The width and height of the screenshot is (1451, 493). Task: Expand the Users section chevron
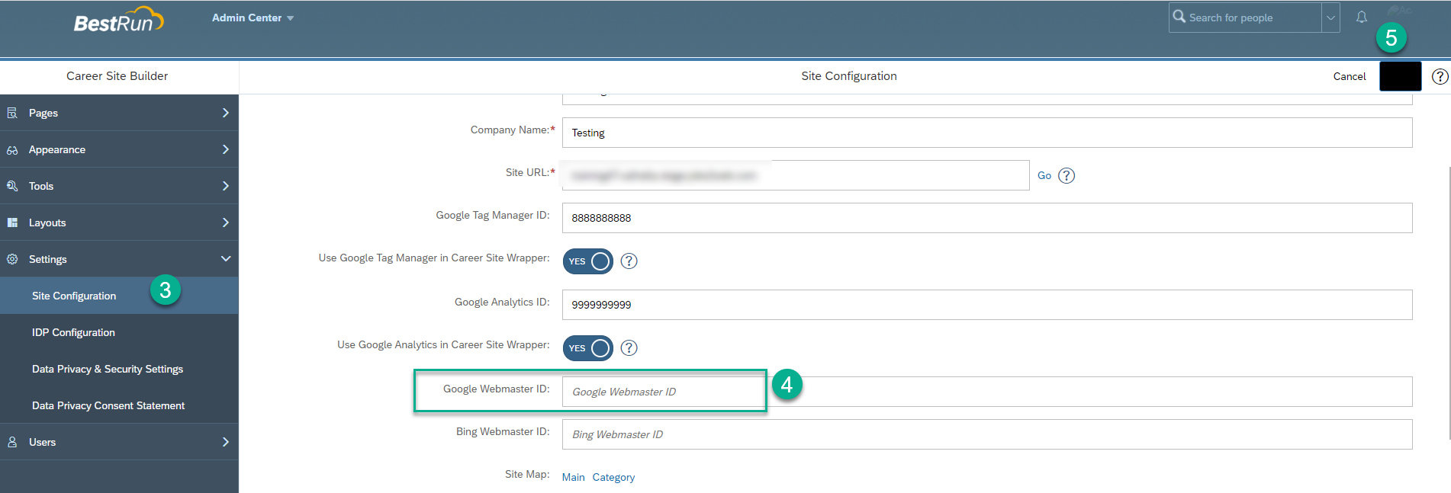point(225,442)
